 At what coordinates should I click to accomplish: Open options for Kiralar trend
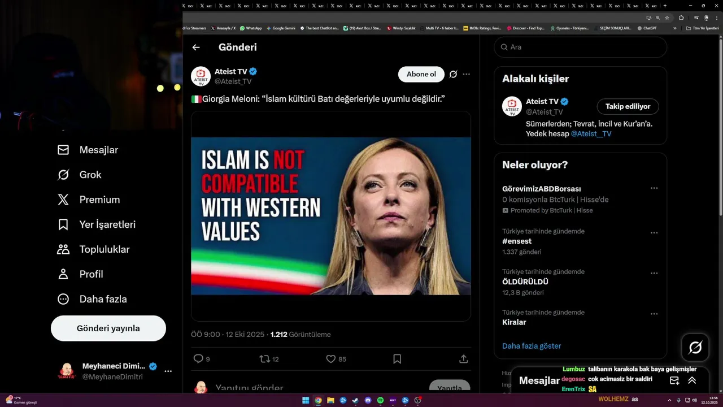tap(654, 314)
